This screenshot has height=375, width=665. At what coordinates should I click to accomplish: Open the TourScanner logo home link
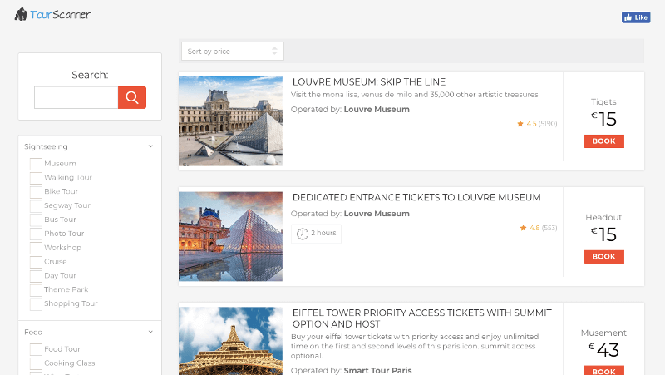point(53,15)
